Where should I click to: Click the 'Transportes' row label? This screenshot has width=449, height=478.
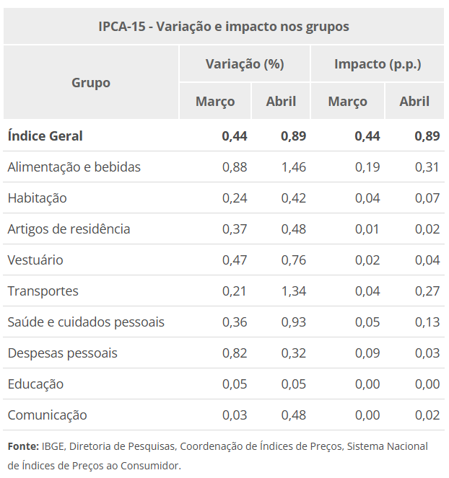43,291
